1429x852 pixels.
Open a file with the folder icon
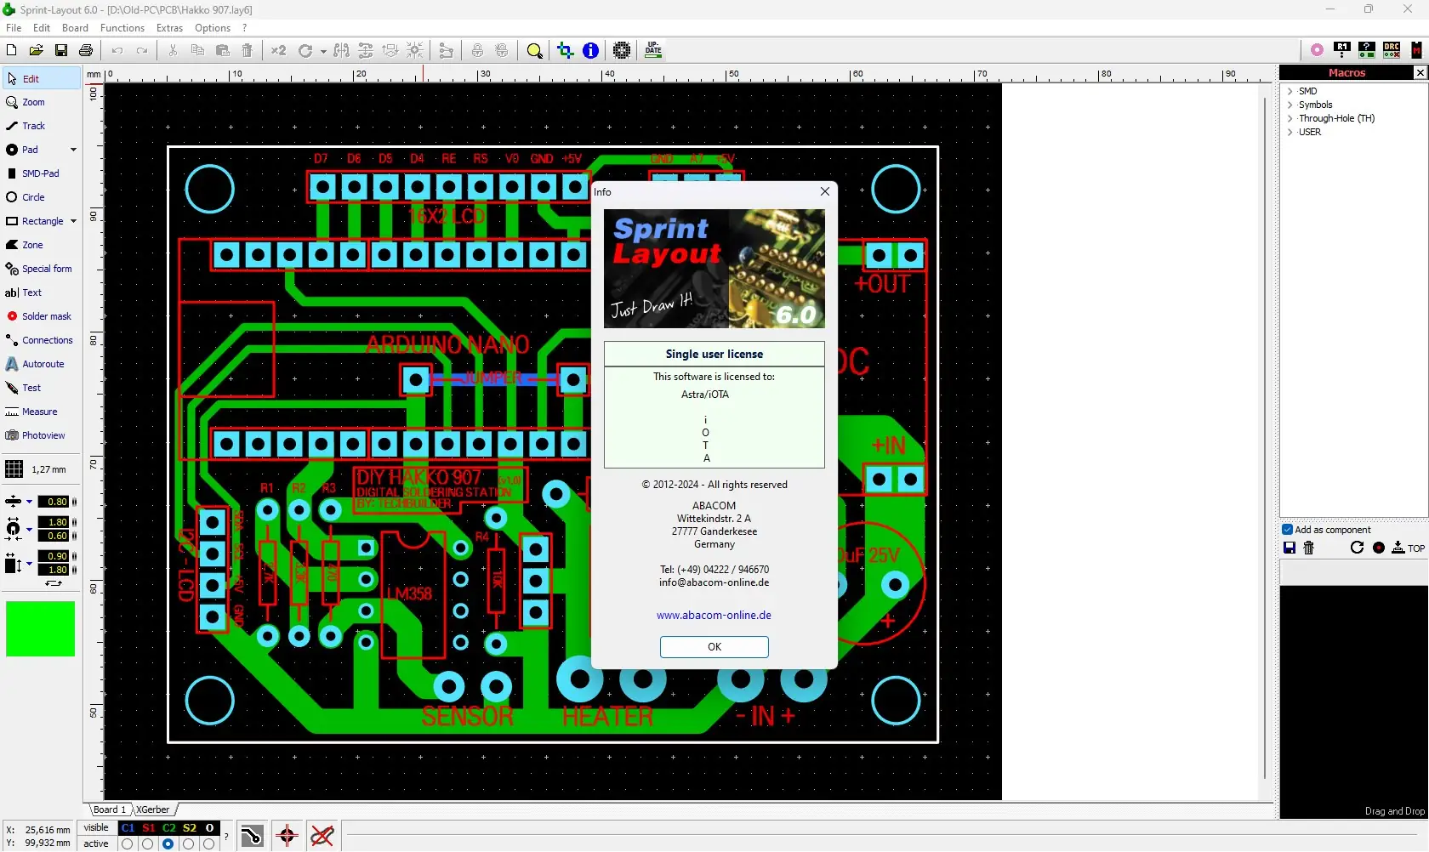click(37, 51)
